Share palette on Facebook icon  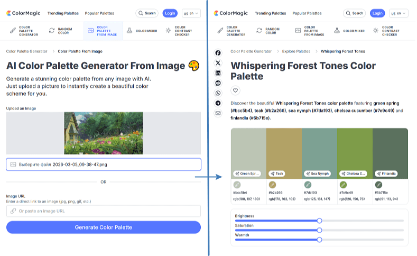coord(218,53)
